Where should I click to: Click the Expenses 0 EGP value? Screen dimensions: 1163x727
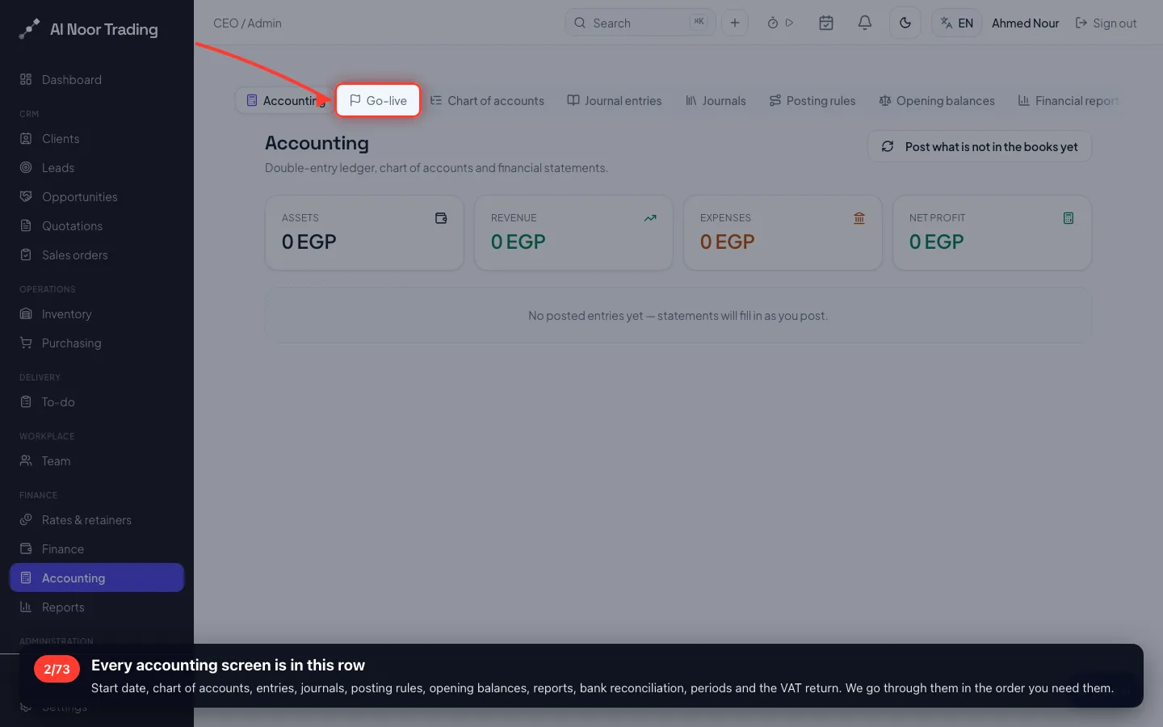tap(727, 242)
